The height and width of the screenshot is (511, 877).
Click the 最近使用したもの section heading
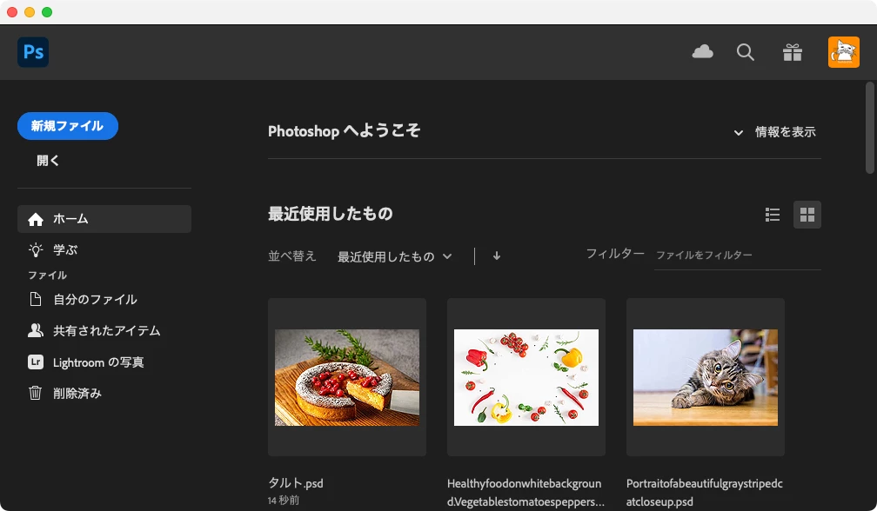(x=330, y=214)
